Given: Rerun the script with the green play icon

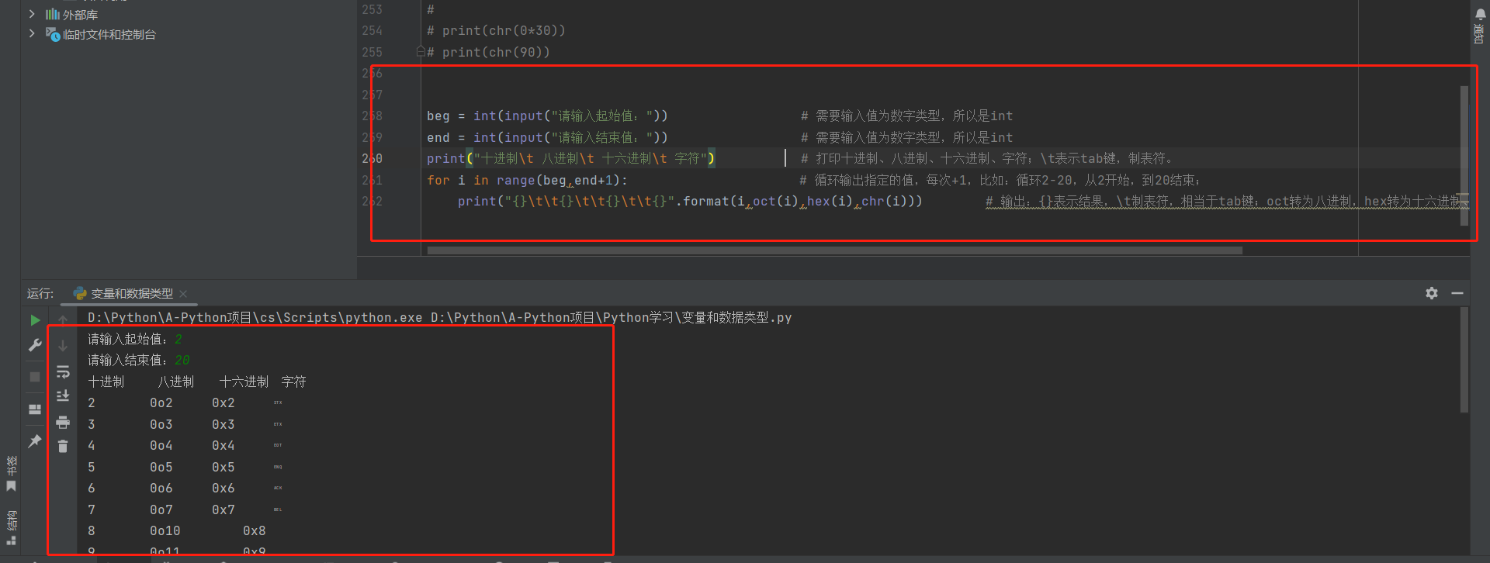Looking at the screenshot, I should click(x=35, y=320).
